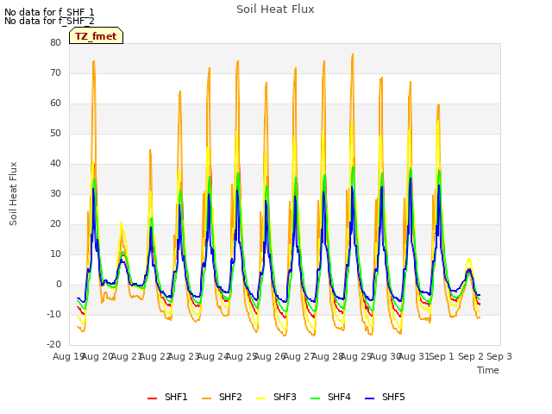Select the SHF3 legend label
552x414 pixels.
coord(285,397)
